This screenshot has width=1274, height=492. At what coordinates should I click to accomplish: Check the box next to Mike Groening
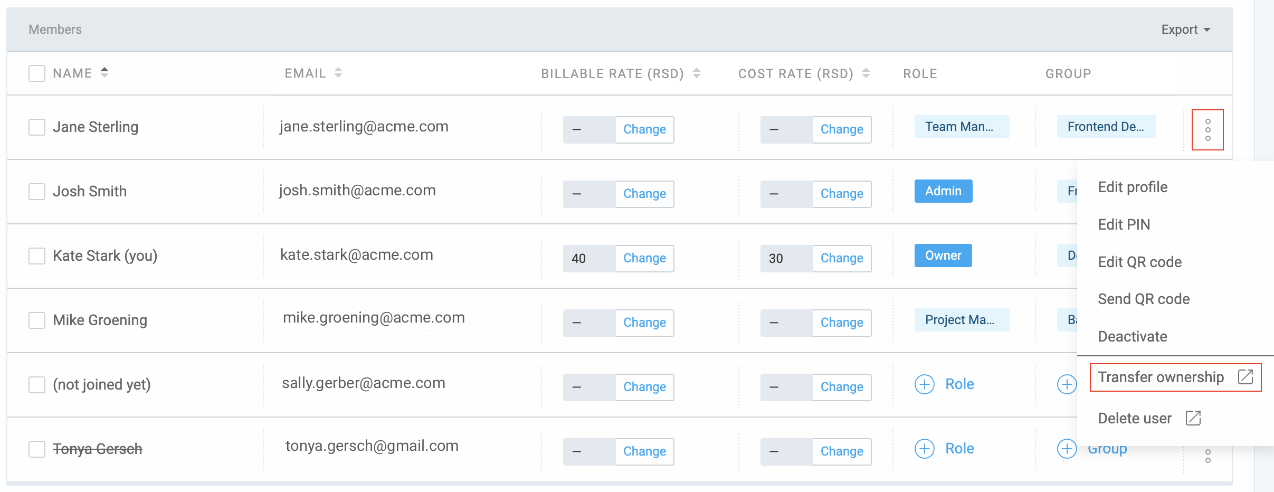click(x=37, y=320)
